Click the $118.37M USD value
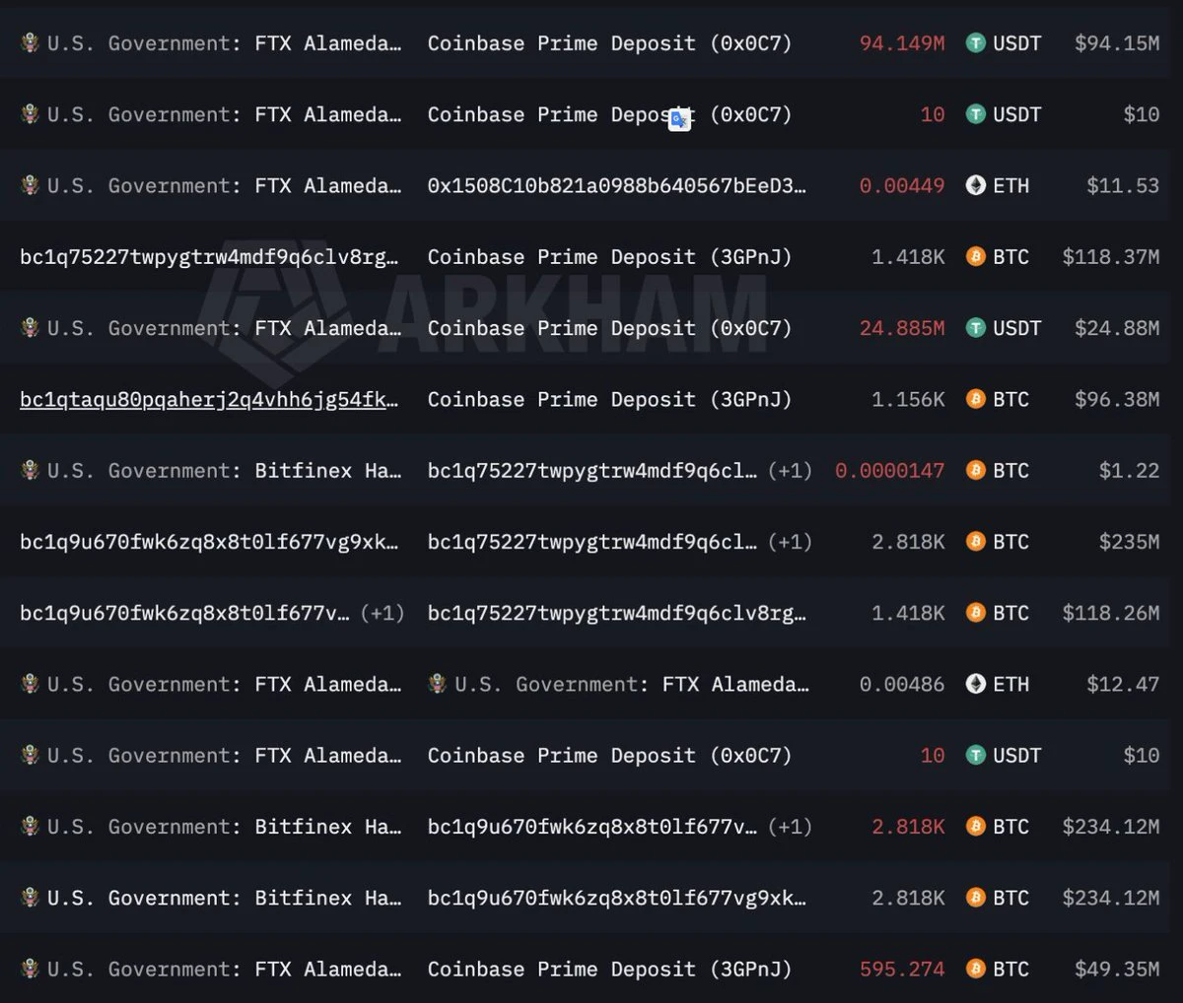The image size is (1183, 1003). click(x=1111, y=257)
